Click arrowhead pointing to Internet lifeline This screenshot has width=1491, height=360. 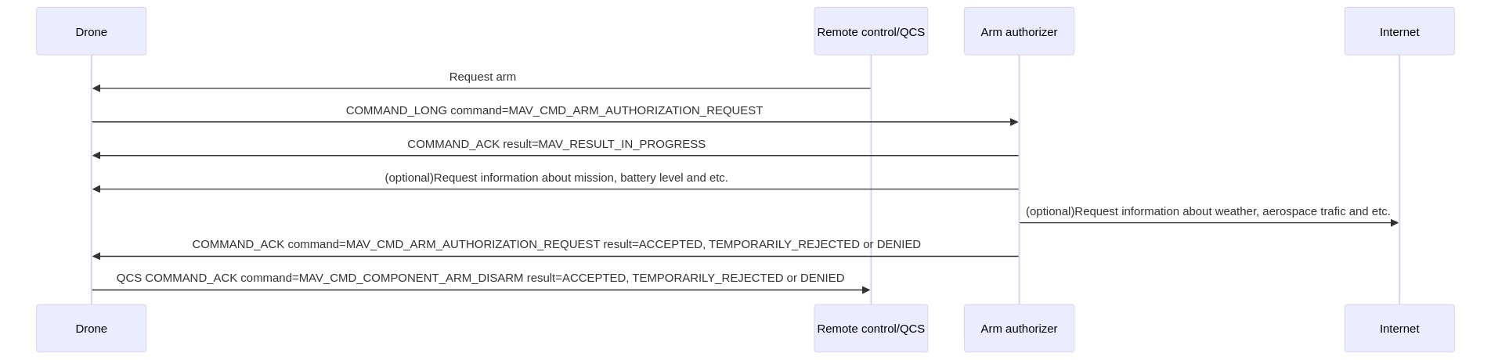[x=1395, y=223]
